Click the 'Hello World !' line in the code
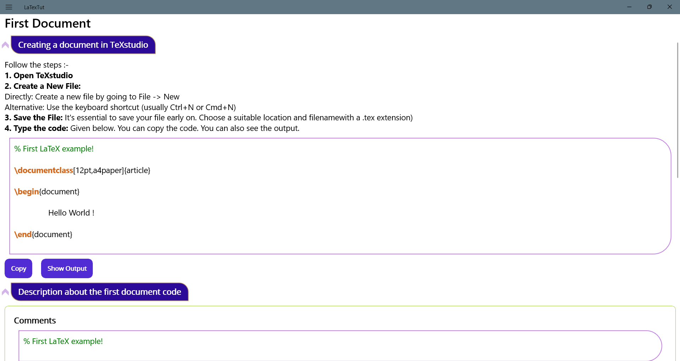Image resolution: width=680 pixels, height=361 pixels. [71, 213]
